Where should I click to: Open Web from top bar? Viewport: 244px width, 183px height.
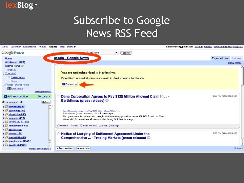62,47
